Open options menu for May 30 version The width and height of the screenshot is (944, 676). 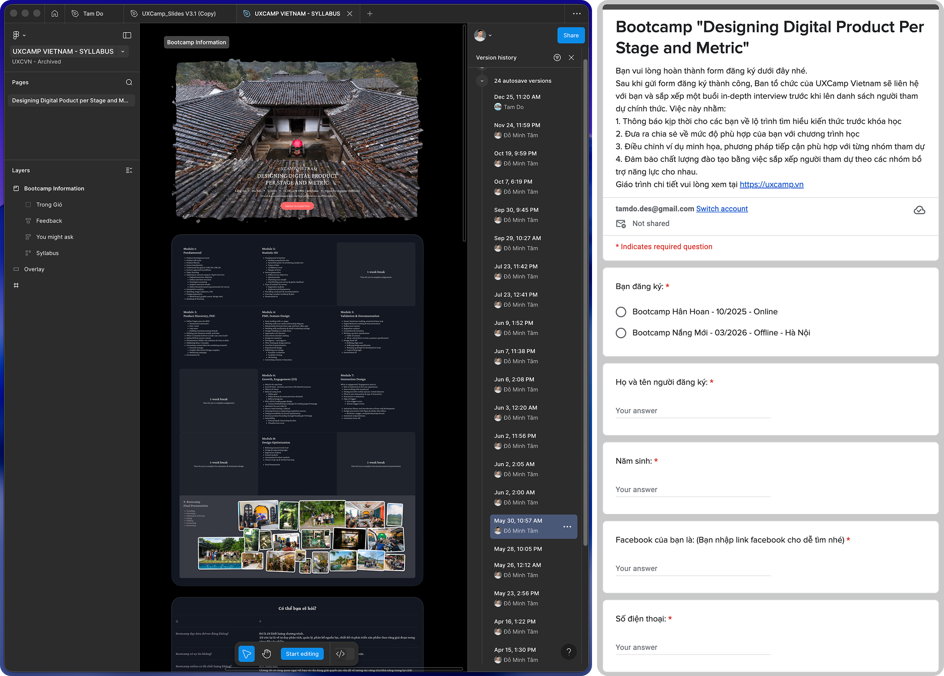coord(567,527)
